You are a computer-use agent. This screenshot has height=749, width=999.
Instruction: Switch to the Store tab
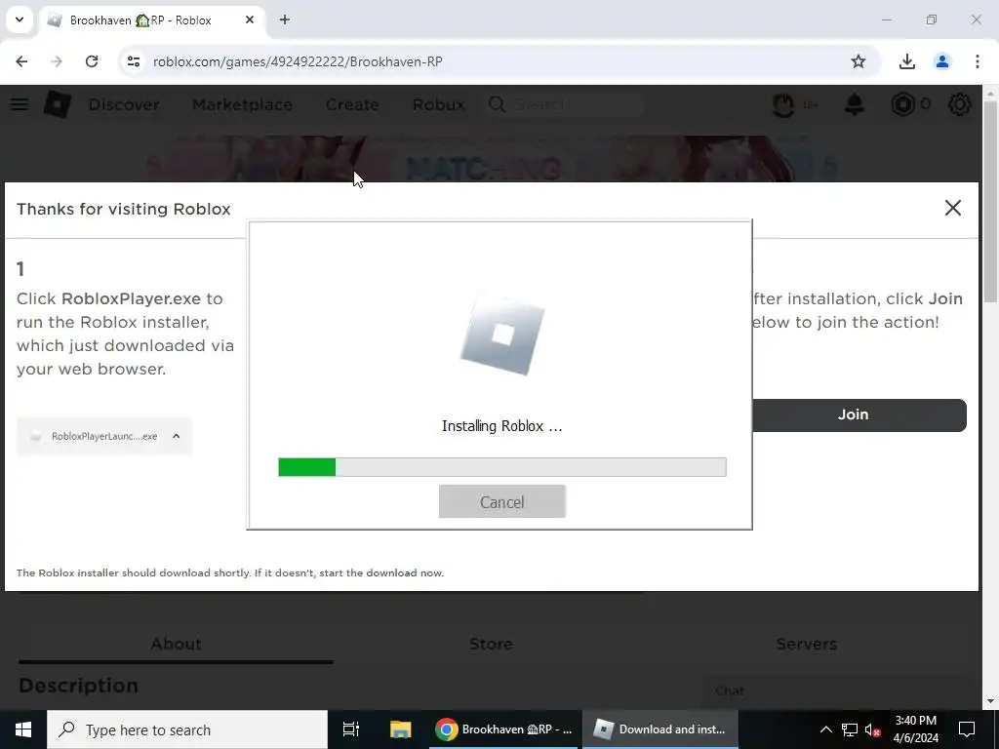coord(491,644)
